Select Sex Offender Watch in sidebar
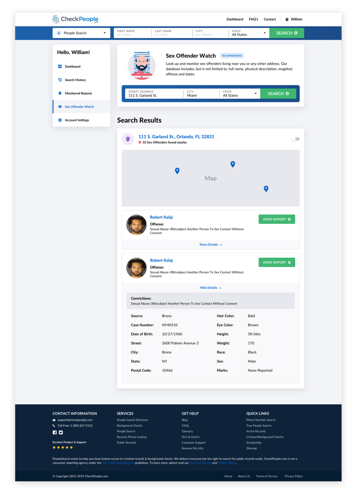This screenshot has width=357, height=494. coord(79,107)
